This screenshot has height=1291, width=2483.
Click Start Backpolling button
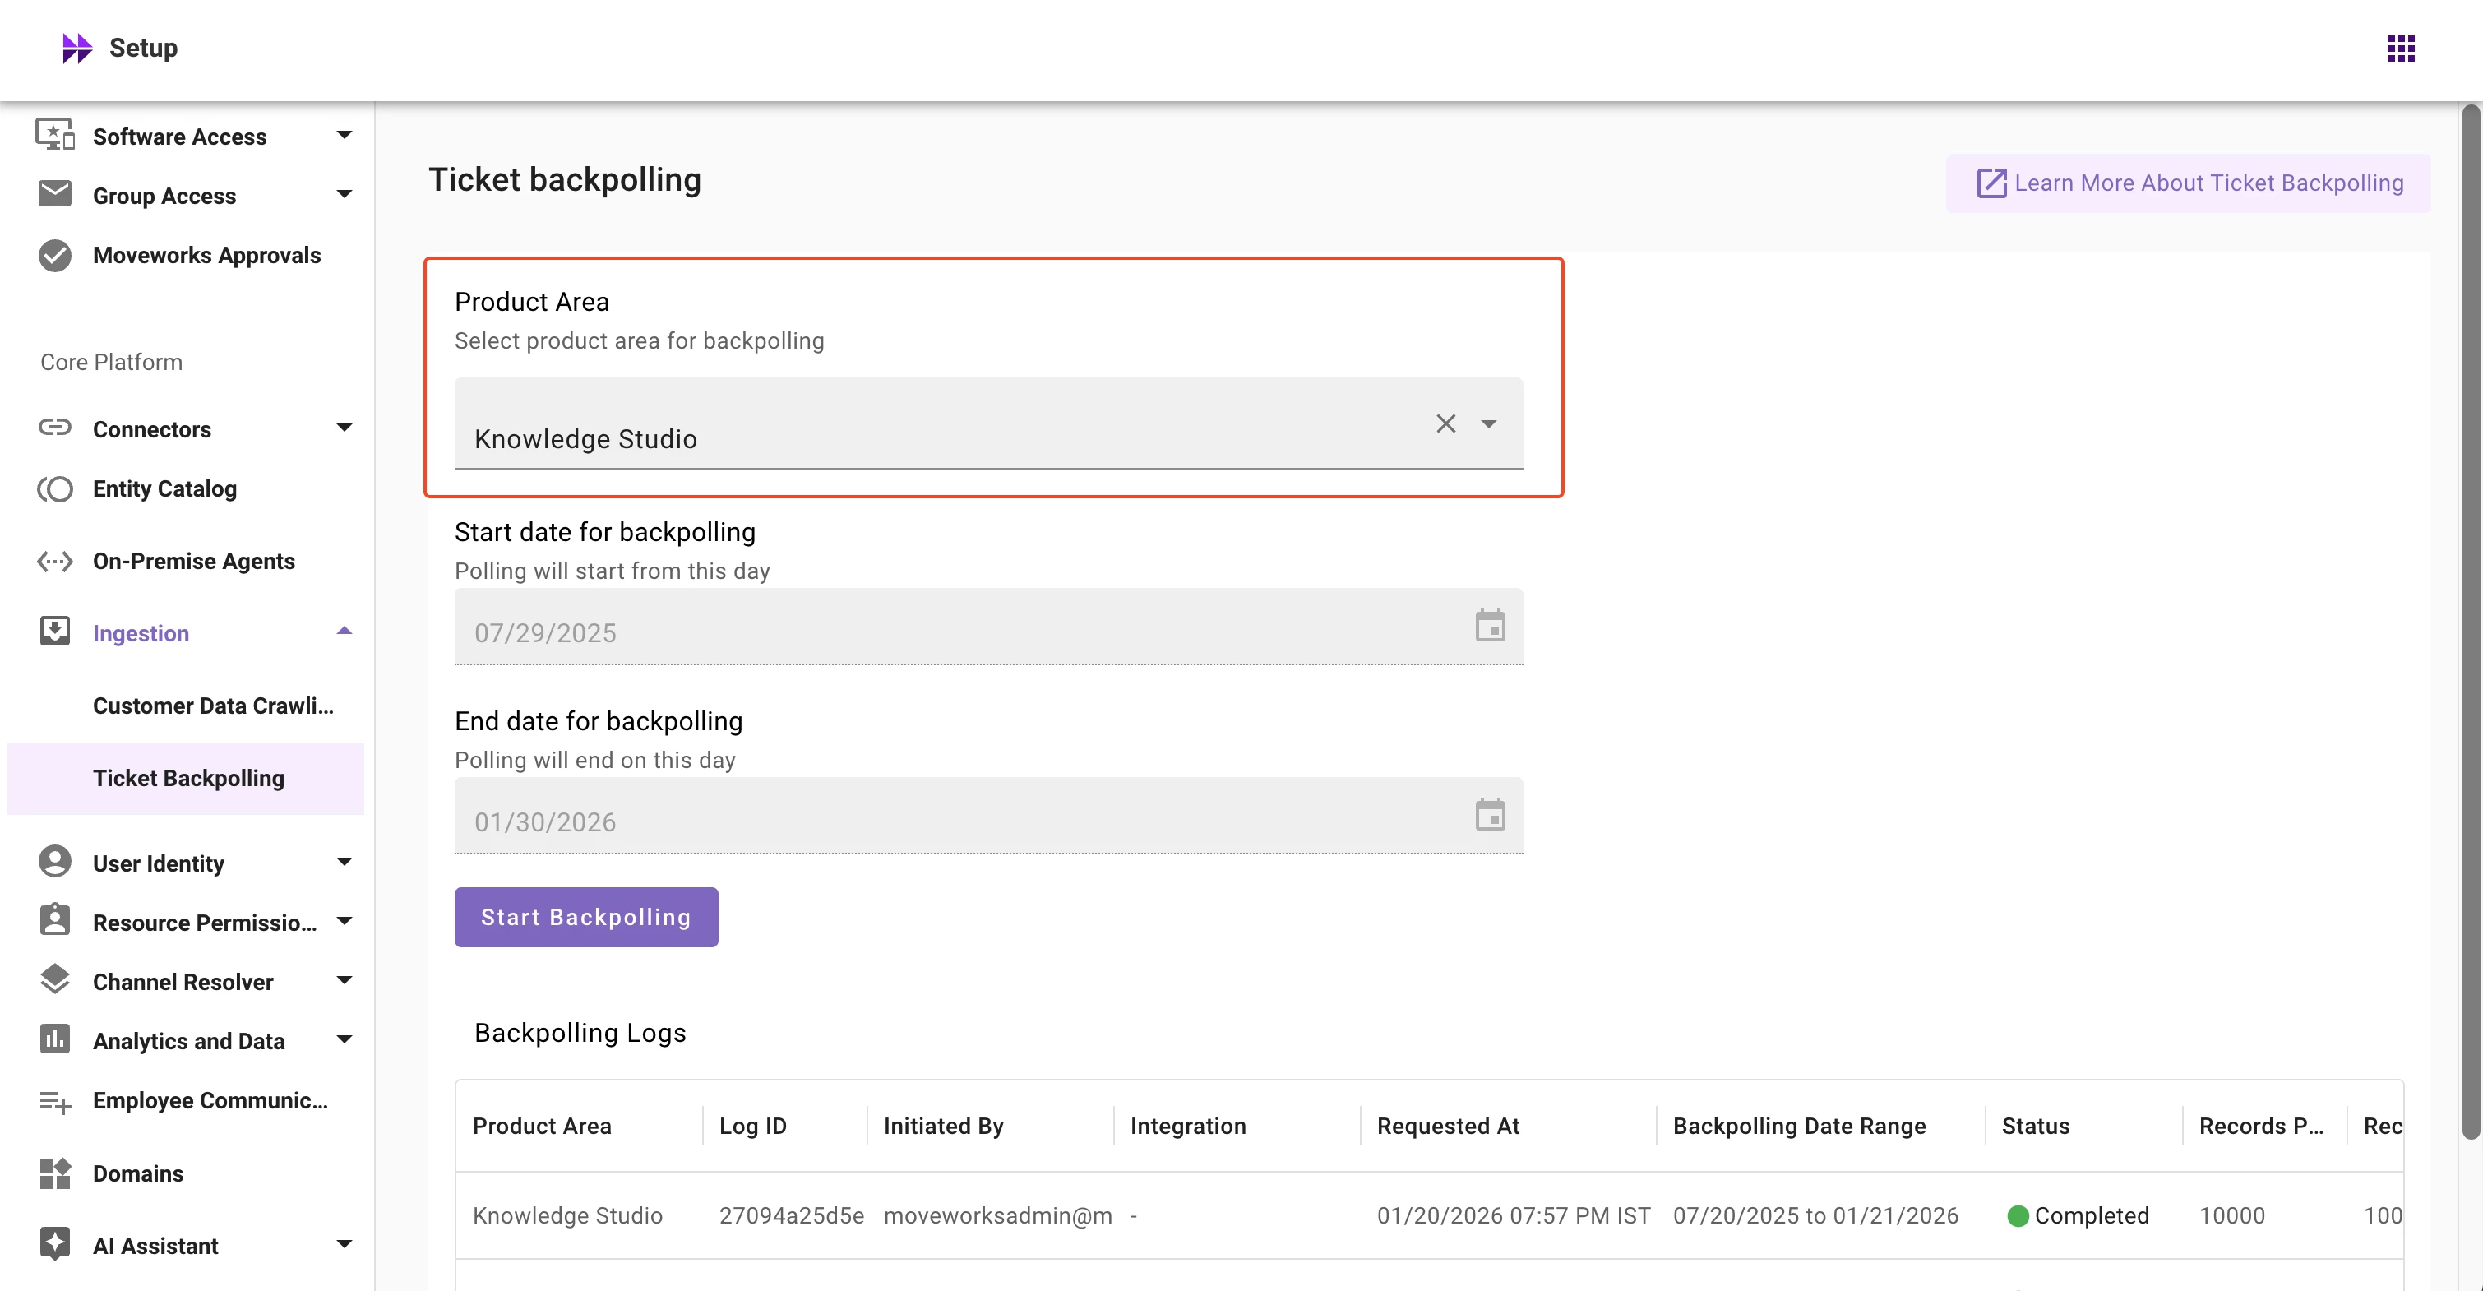tap(586, 917)
